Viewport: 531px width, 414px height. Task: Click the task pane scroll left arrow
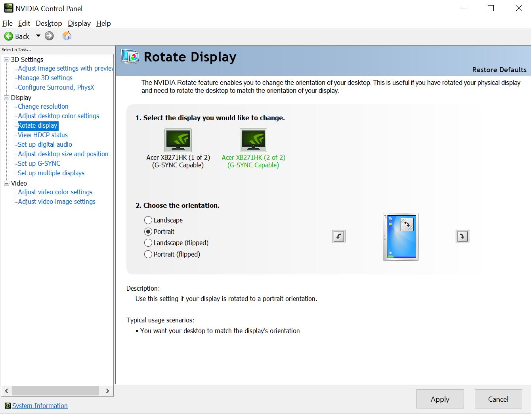7,391
